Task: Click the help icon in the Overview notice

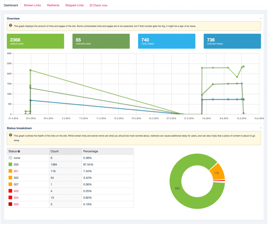Action: point(10,26)
